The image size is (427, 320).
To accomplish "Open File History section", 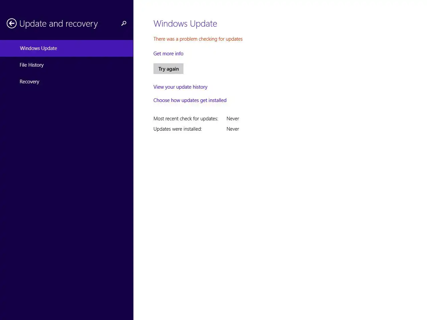I will [x=67, y=65].
